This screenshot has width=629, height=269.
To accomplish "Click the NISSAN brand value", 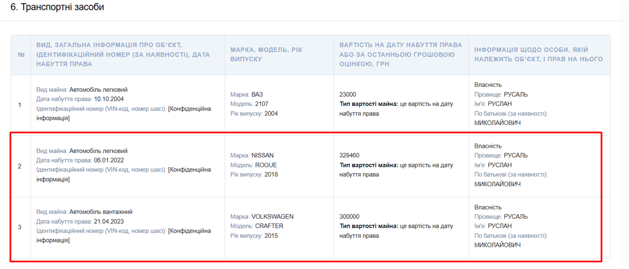I will (x=263, y=156).
